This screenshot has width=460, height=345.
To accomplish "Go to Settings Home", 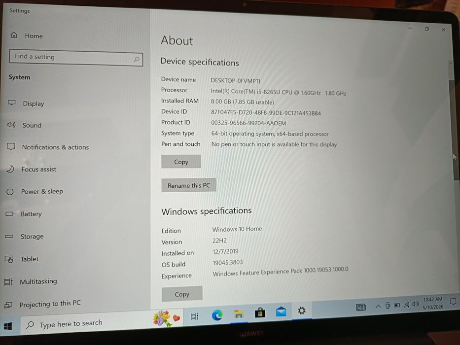I will click(27, 36).
